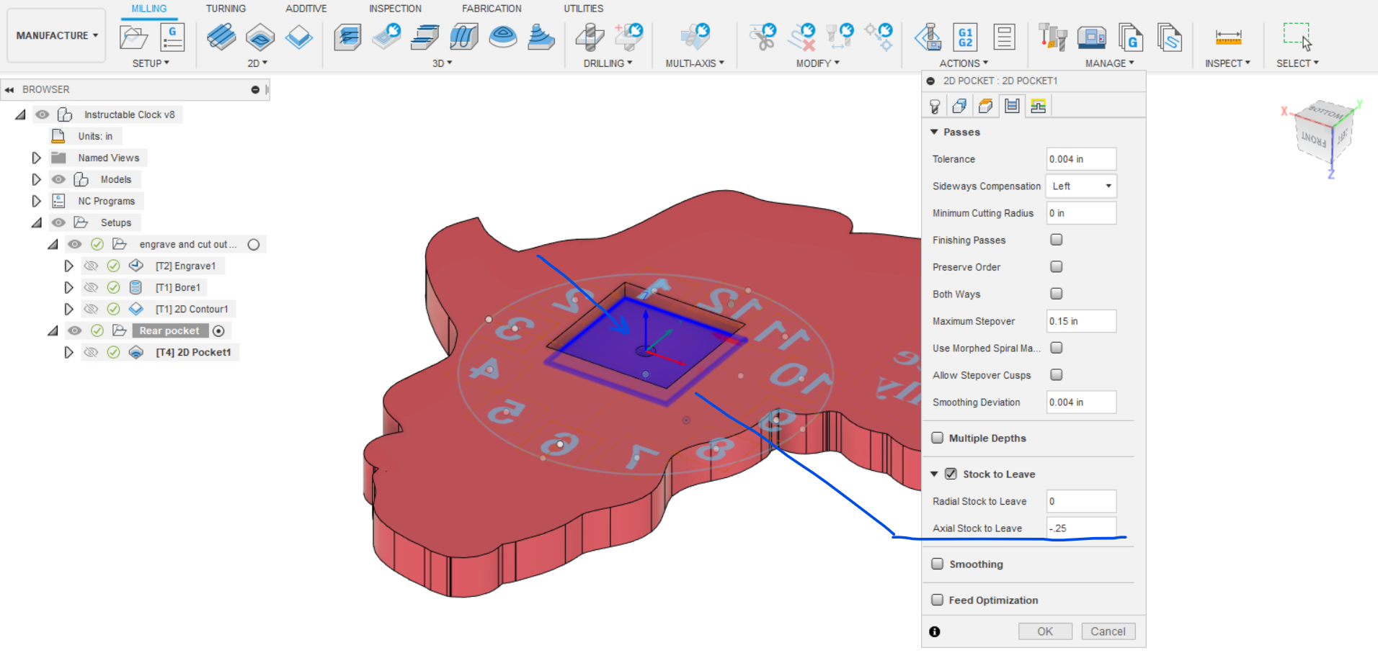Click the Measure ruler icon
1378x653 pixels.
(x=1228, y=37)
